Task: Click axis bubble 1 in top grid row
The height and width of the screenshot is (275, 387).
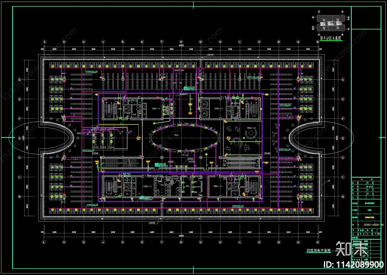Action: (45, 42)
